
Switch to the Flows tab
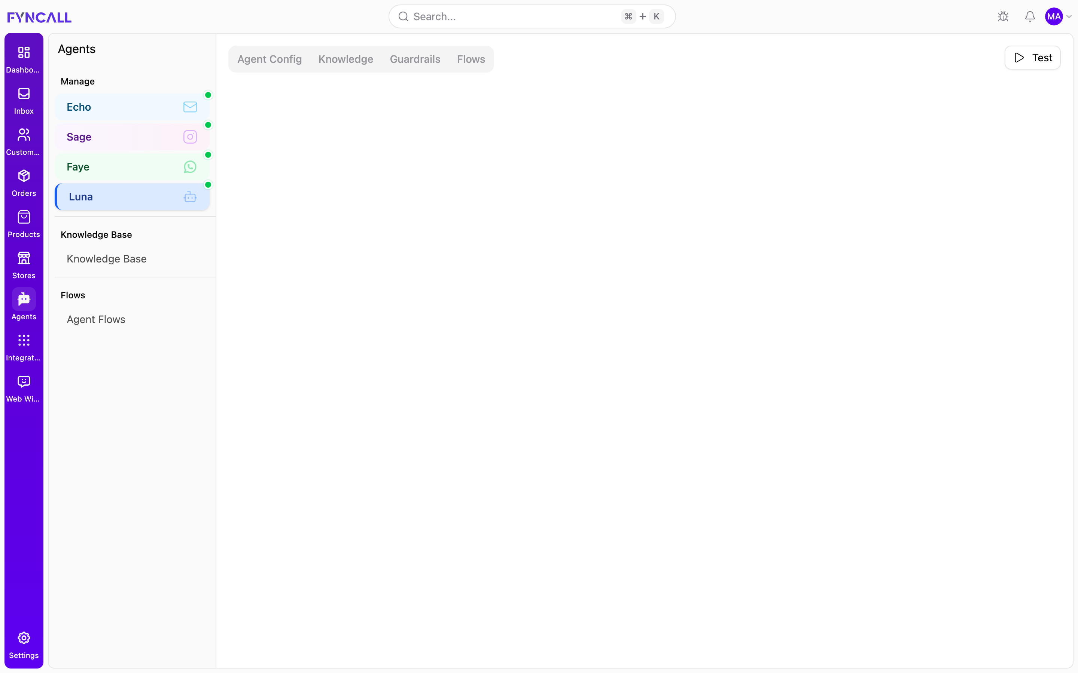click(471, 59)
